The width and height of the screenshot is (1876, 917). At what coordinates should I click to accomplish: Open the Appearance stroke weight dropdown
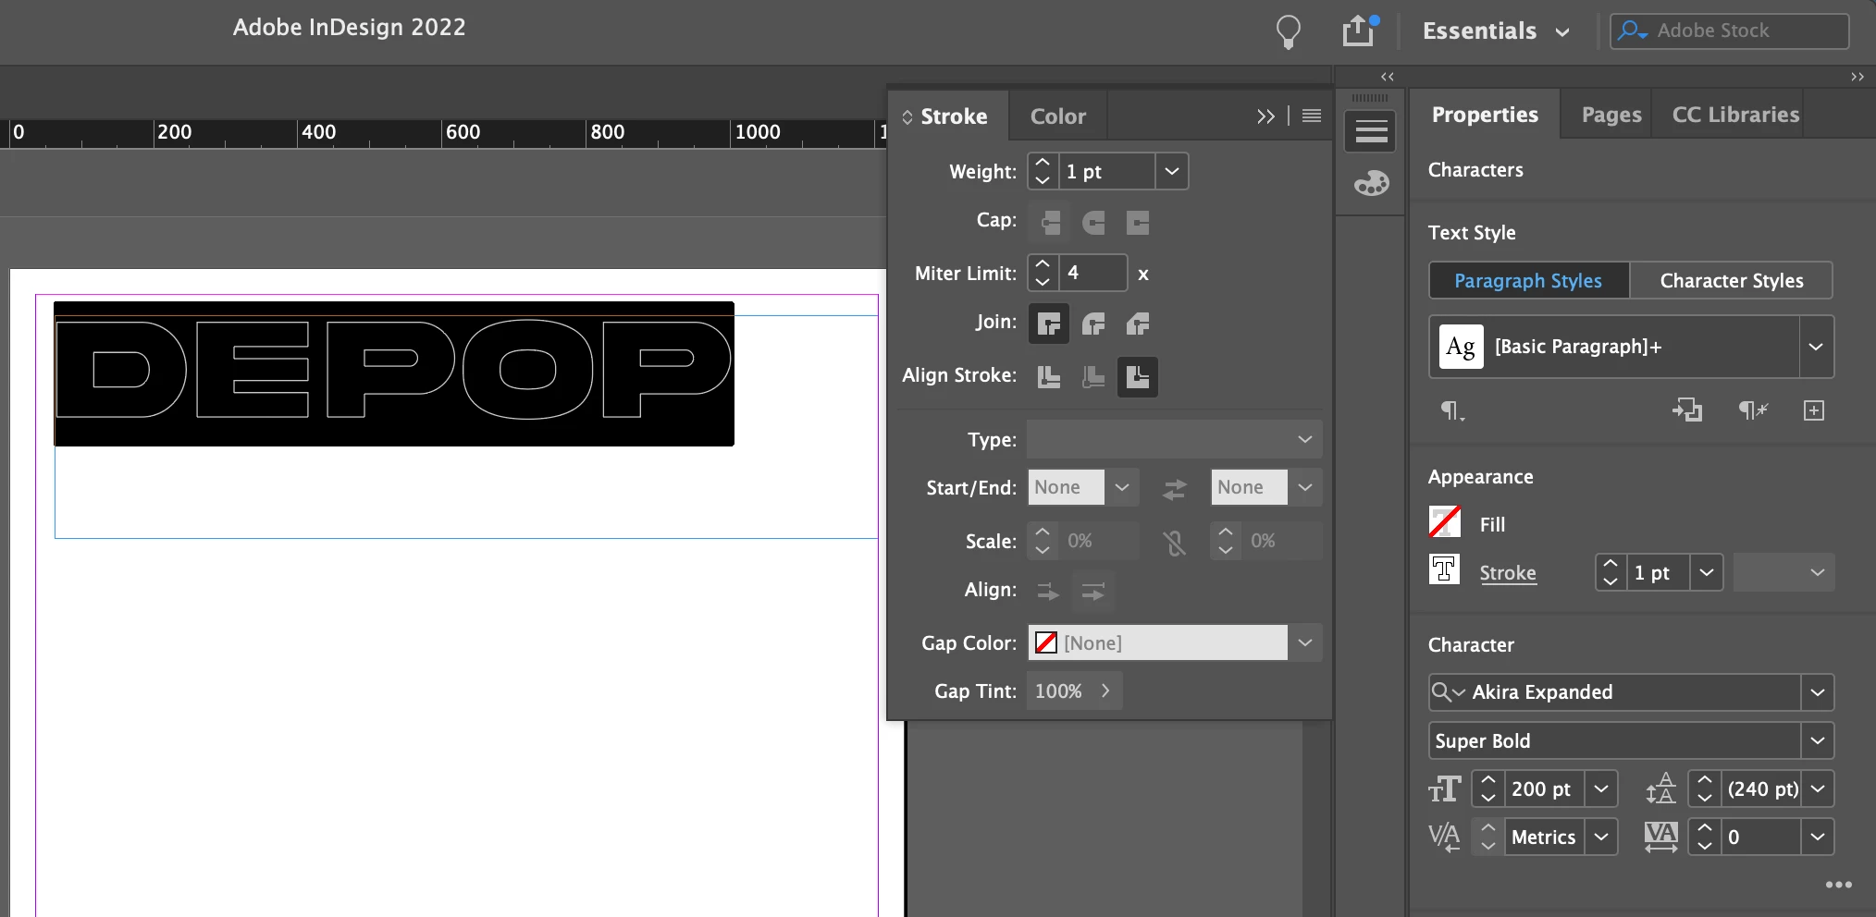(x=1706, y=572)
